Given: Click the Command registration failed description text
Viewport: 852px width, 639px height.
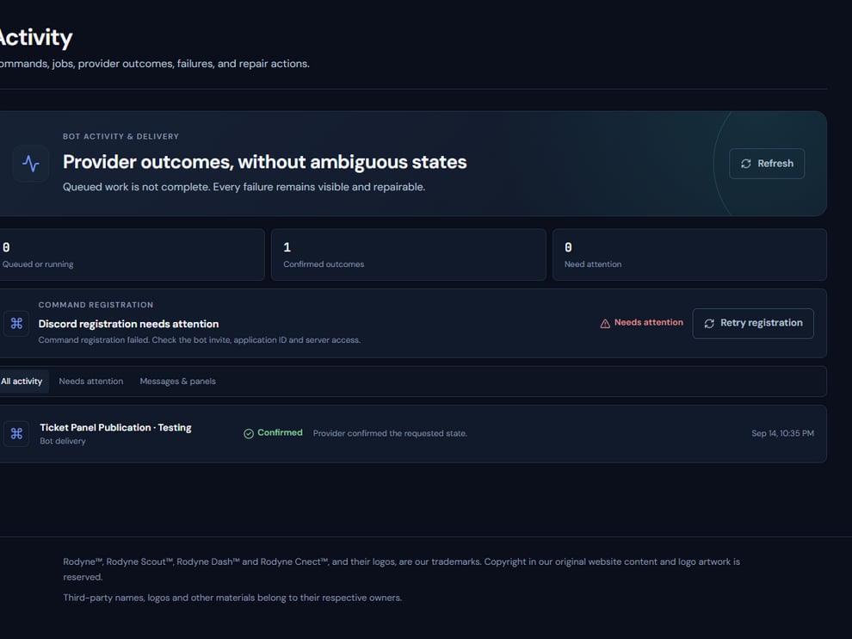Looking at the screenshot, I should coord(200,340).
